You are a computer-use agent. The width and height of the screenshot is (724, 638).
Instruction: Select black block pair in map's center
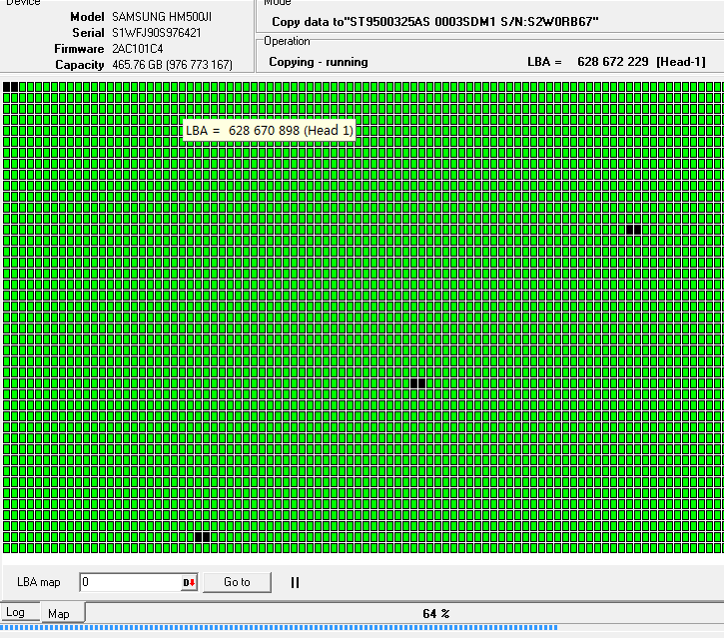[x=417, y=382]
